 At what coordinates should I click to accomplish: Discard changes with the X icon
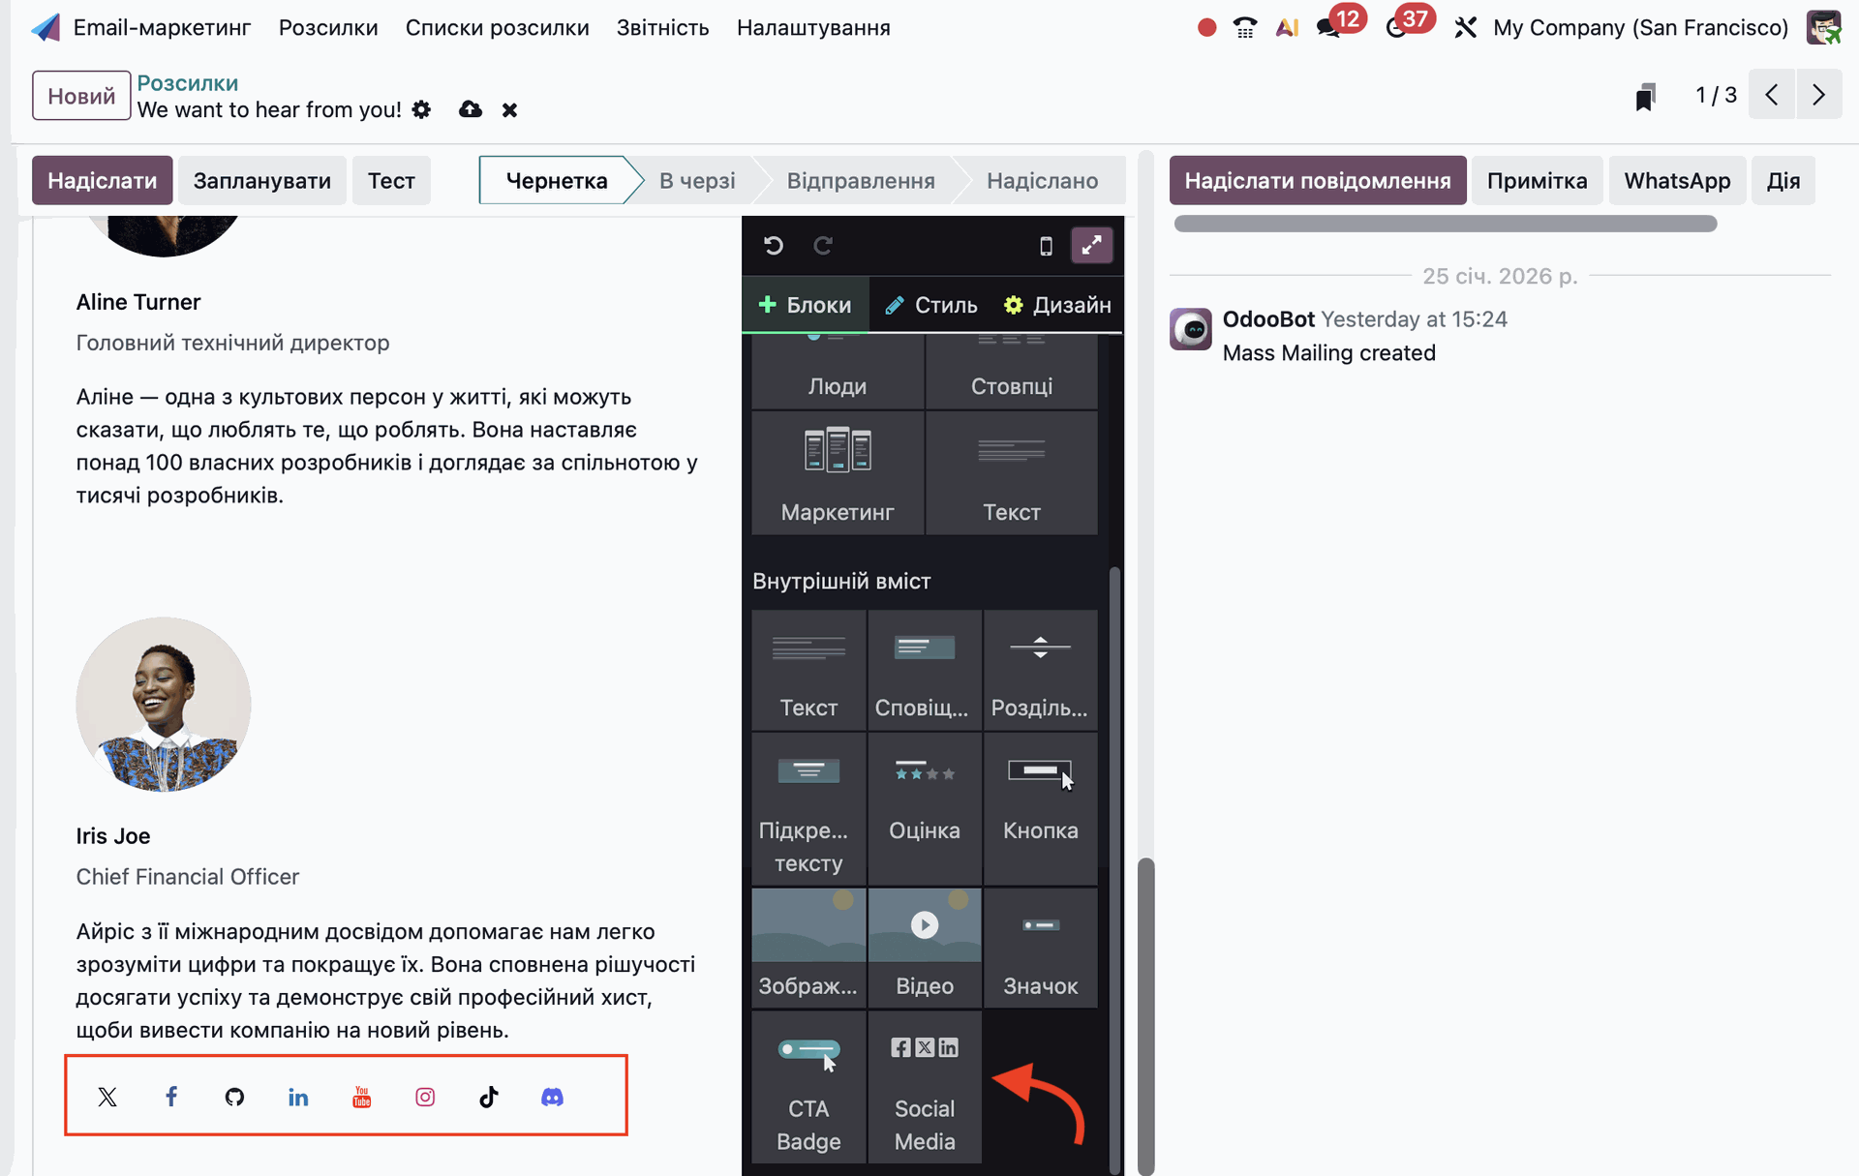[x=509, y=110]
